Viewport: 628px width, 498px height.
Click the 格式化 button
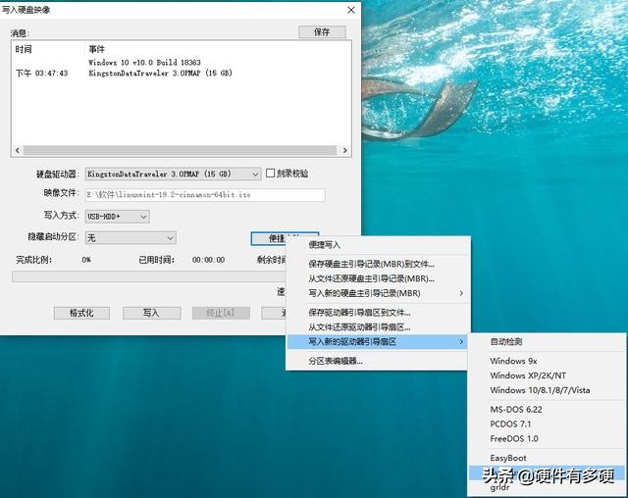point(81,313)
